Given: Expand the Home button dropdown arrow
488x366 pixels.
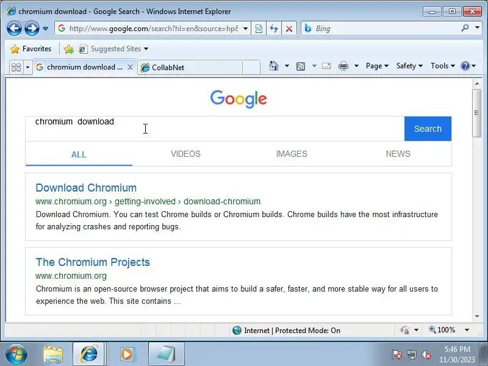Looking at the screenshot, I should (287, 66).
